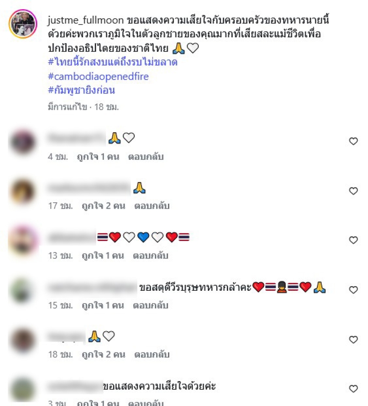The height and width of the screenshot is (406, 368).
Task: Like the ขอแสดงความเสียใจด้วยค่ะ comment
Action: click(353, 388)
